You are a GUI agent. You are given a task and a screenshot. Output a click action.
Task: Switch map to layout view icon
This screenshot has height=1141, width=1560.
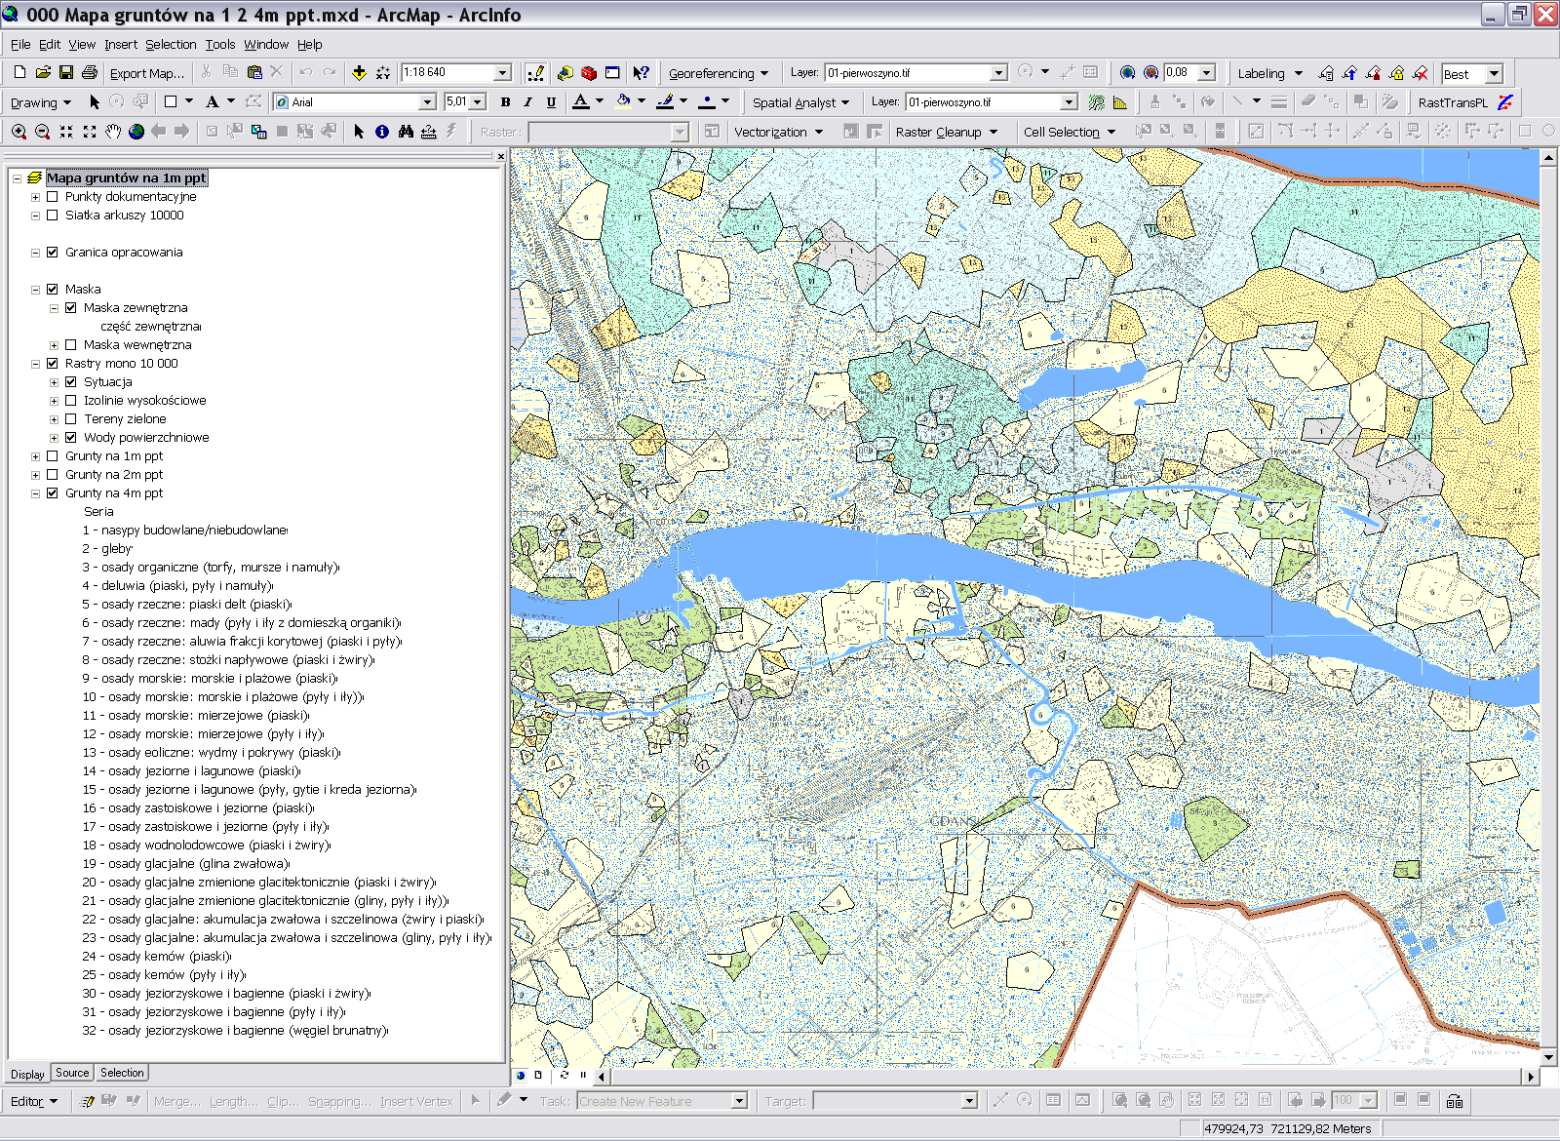coord(538,1075)
